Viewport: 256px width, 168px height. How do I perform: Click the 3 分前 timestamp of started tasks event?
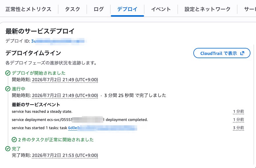(x=239, y=128)
